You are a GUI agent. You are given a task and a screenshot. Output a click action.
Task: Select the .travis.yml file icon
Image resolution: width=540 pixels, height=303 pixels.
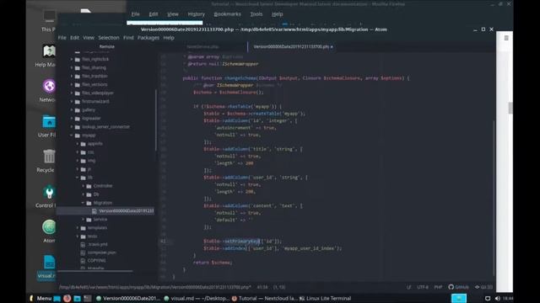pos(83,245)
